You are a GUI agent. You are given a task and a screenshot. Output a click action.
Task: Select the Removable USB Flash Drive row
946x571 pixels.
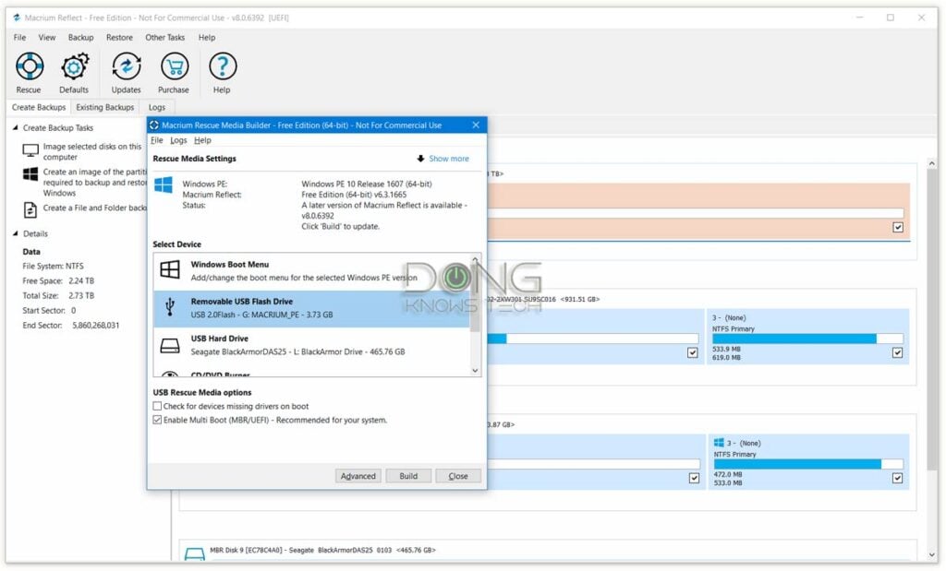tap(311, 308)
